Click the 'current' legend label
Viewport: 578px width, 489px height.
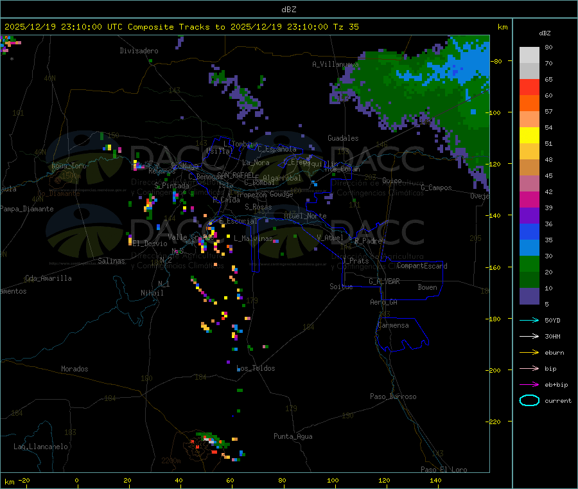point(558,400)
